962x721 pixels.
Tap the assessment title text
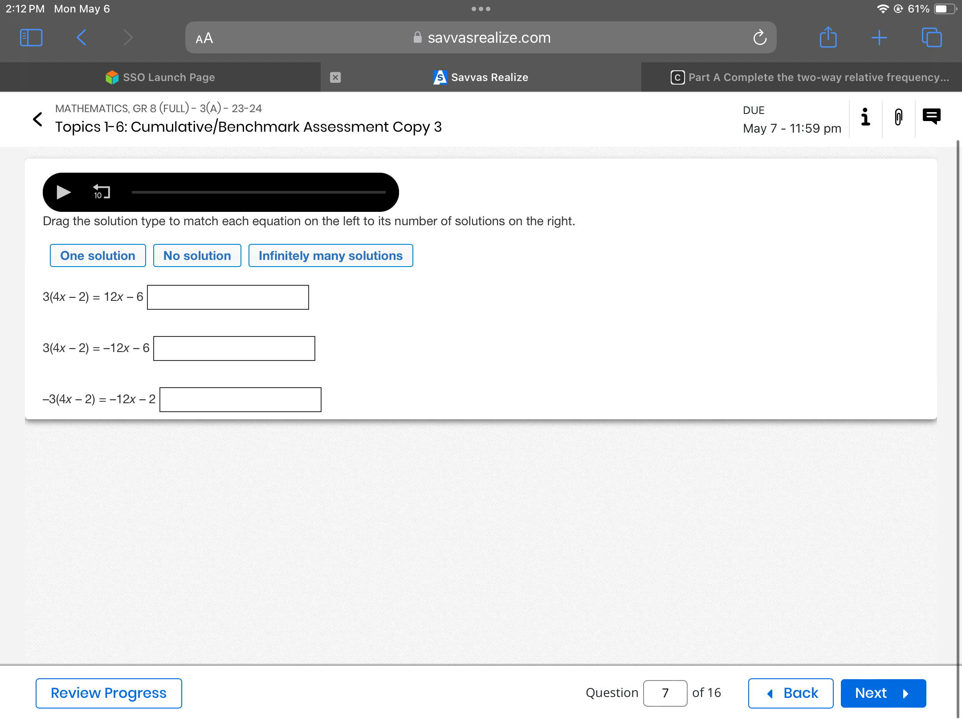click(x=249, y=127)
